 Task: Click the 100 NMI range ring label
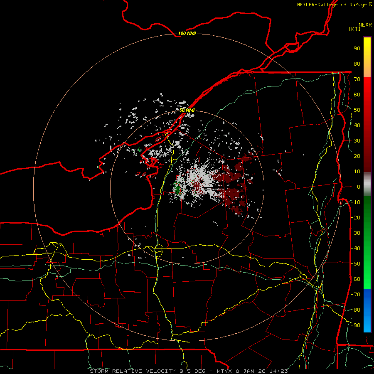[187, 33]
